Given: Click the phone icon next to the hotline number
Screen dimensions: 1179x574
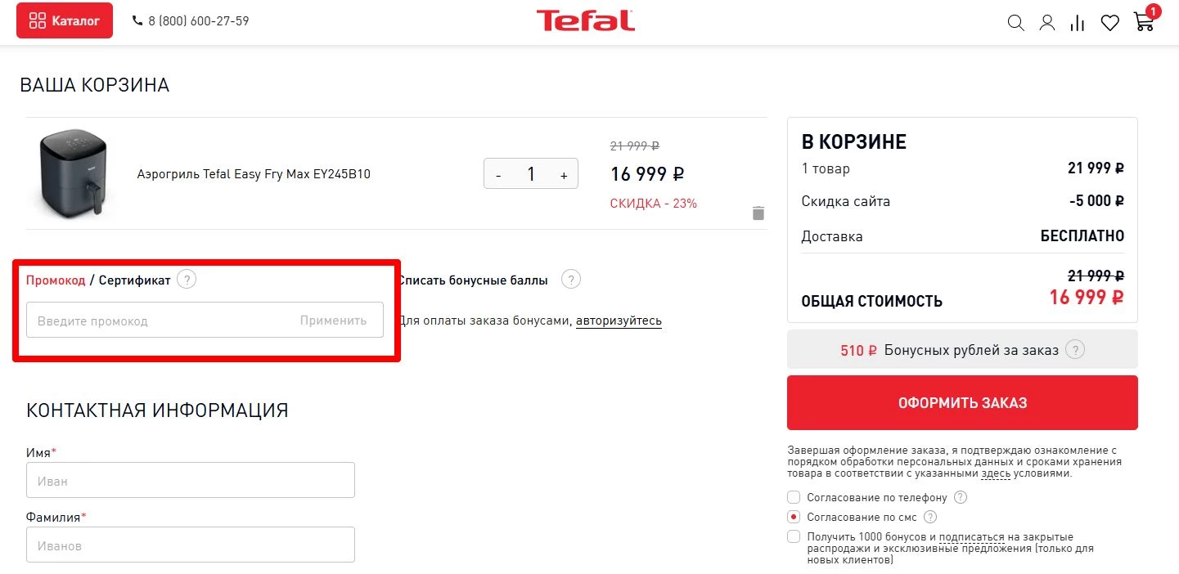Looking at the screenshot, I should [x=139, y=20].
